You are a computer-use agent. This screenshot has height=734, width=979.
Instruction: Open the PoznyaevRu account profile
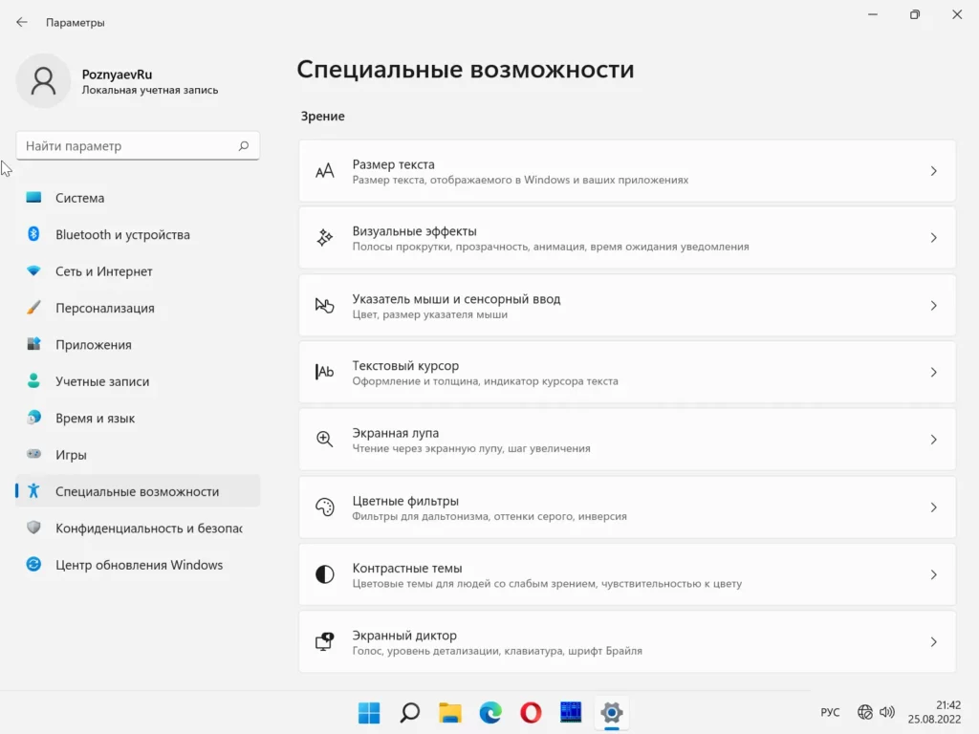point(43,81)
